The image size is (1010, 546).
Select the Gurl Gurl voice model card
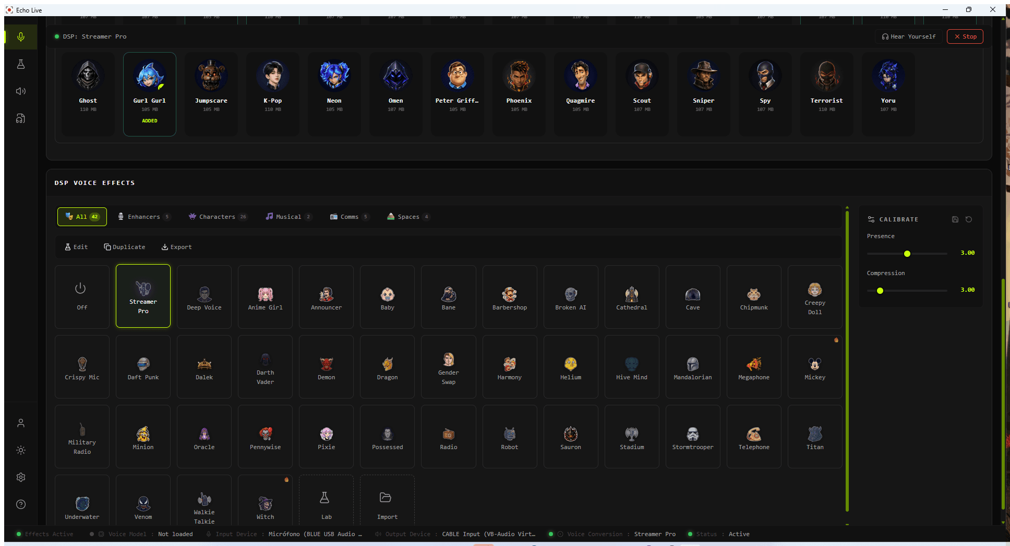(x=150, y=94)
